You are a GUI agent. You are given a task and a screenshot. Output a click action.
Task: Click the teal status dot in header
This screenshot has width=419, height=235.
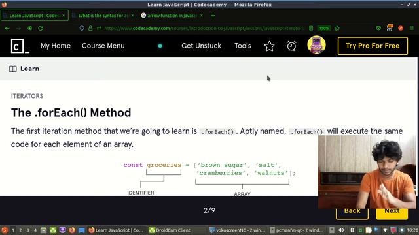(160, 46)
